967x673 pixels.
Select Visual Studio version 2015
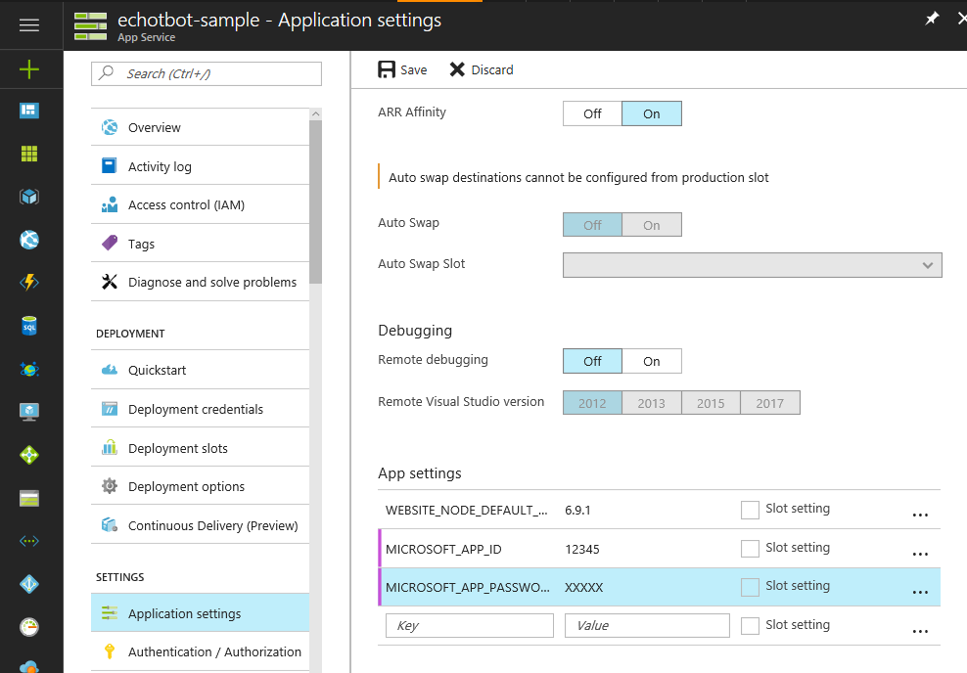tap(711, 403)
